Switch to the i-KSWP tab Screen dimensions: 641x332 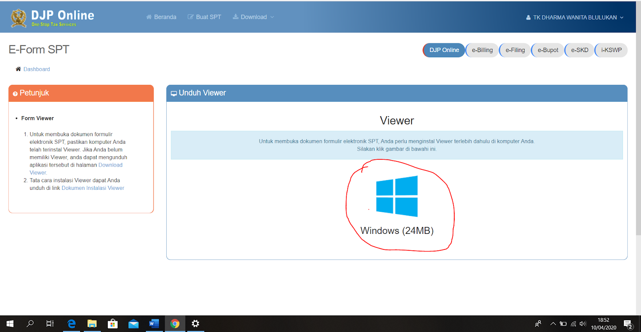(611, 50)
